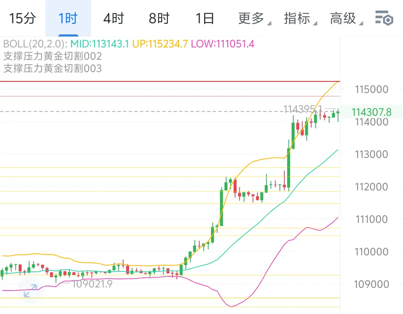The image size is (403, 314).
Task: Open the 指标 indicators dropdown
Action: (x=300, y=19)
